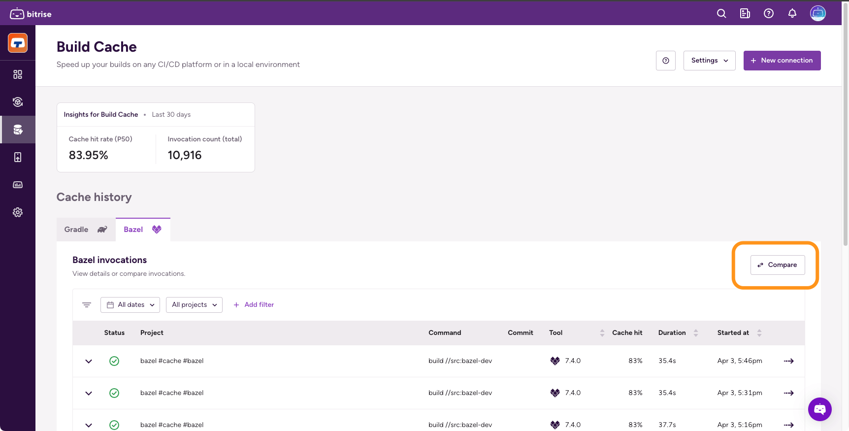
Task: Click the filter lines icon
Action: pos(87,305)
